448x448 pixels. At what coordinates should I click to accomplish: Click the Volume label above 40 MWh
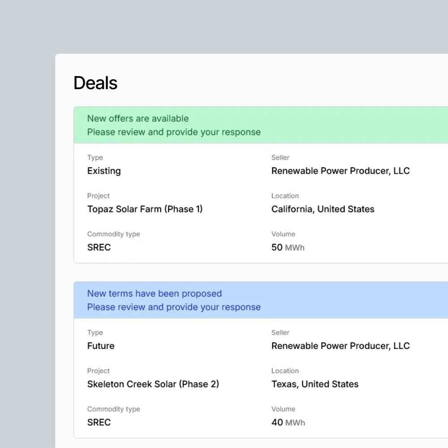(283, 409)
